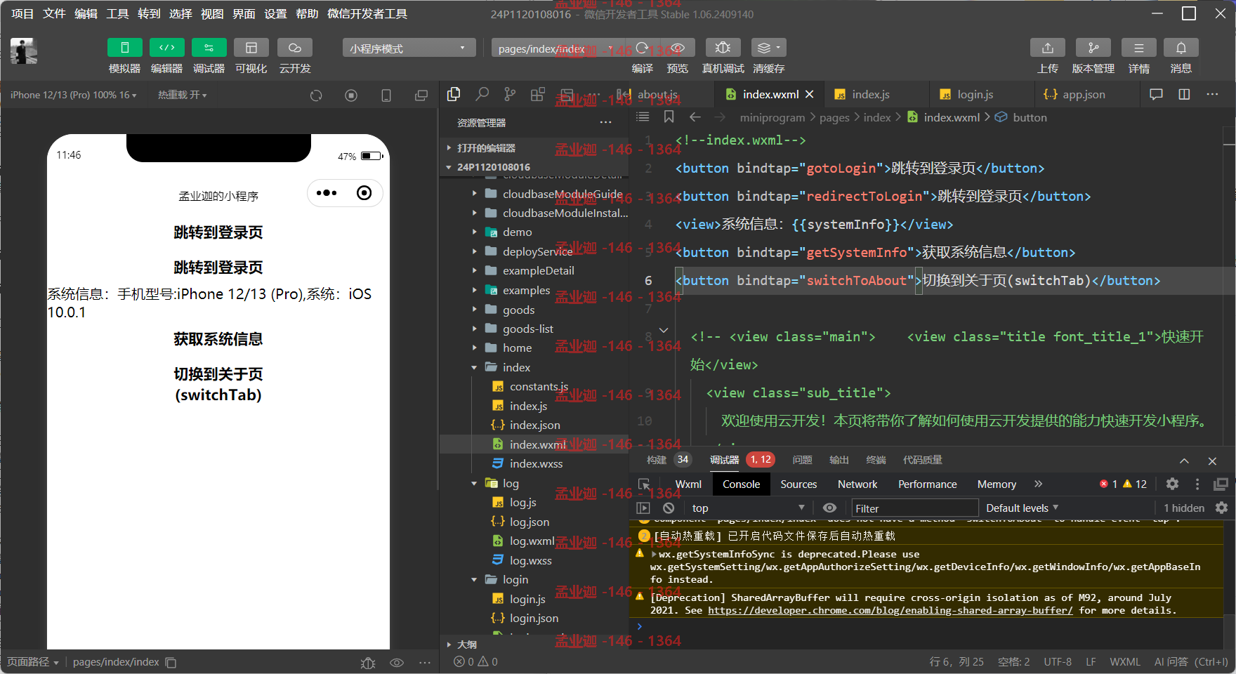Open the explorer files icon in editor sidebar
This screenshot has width=1236, height=674.
tap(454, 94)
